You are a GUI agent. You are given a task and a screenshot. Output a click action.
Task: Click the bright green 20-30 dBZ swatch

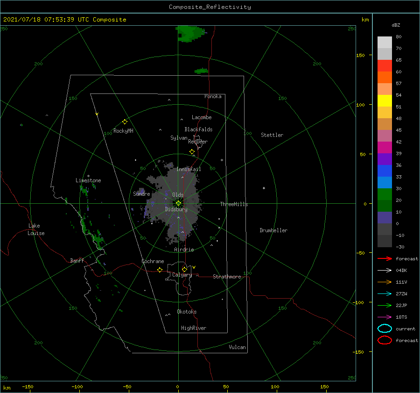[x=385, y=194]
